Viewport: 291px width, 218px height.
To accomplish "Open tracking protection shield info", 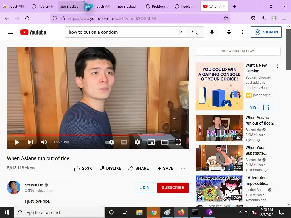I will click(x=55, y=18).
